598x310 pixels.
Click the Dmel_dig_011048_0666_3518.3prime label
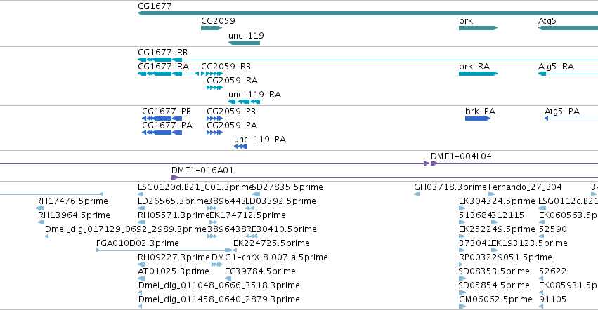(x=219, y=285)
